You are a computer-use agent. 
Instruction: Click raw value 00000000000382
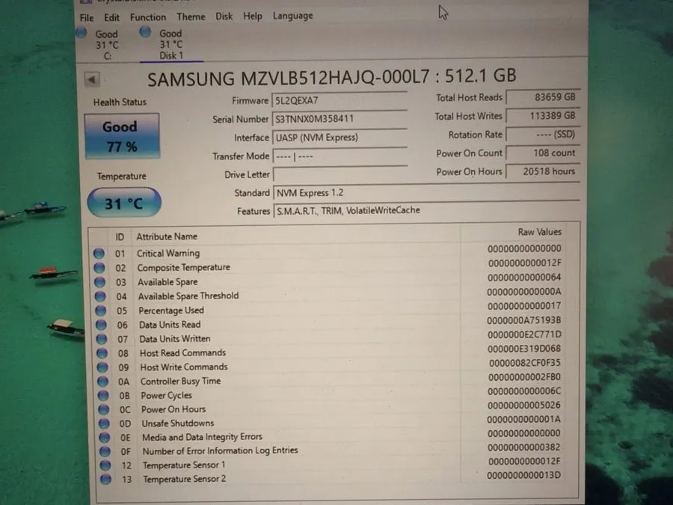(524, 447)
